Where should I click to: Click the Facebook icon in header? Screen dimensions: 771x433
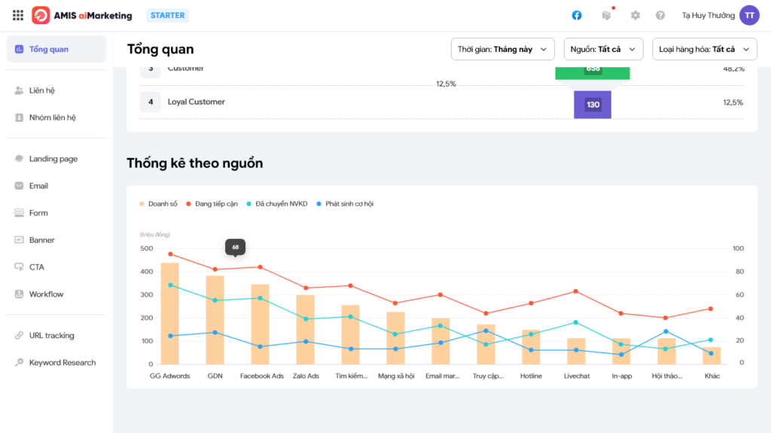point(577,15)
